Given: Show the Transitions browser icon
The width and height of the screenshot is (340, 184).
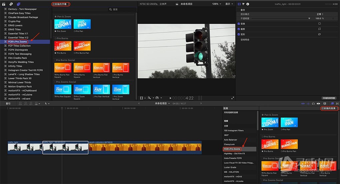Looking at the screenshot, I should (x=337, y=104).
